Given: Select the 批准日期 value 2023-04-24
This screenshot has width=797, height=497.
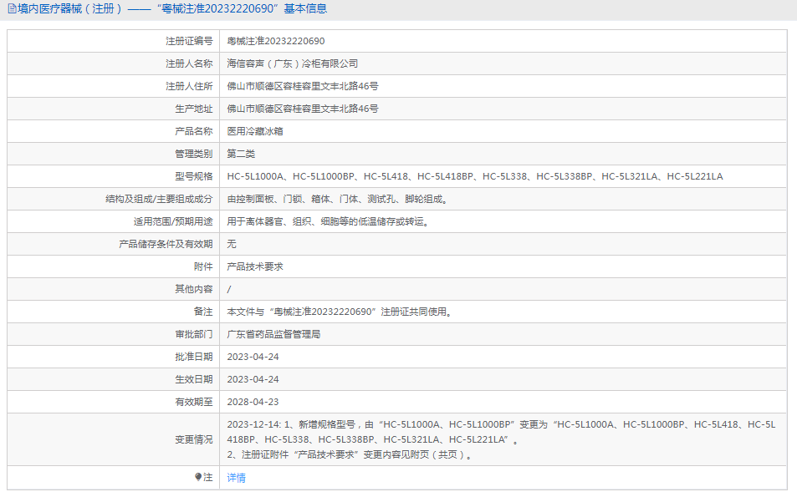Looking at the screenshot, I should point(253,357).
